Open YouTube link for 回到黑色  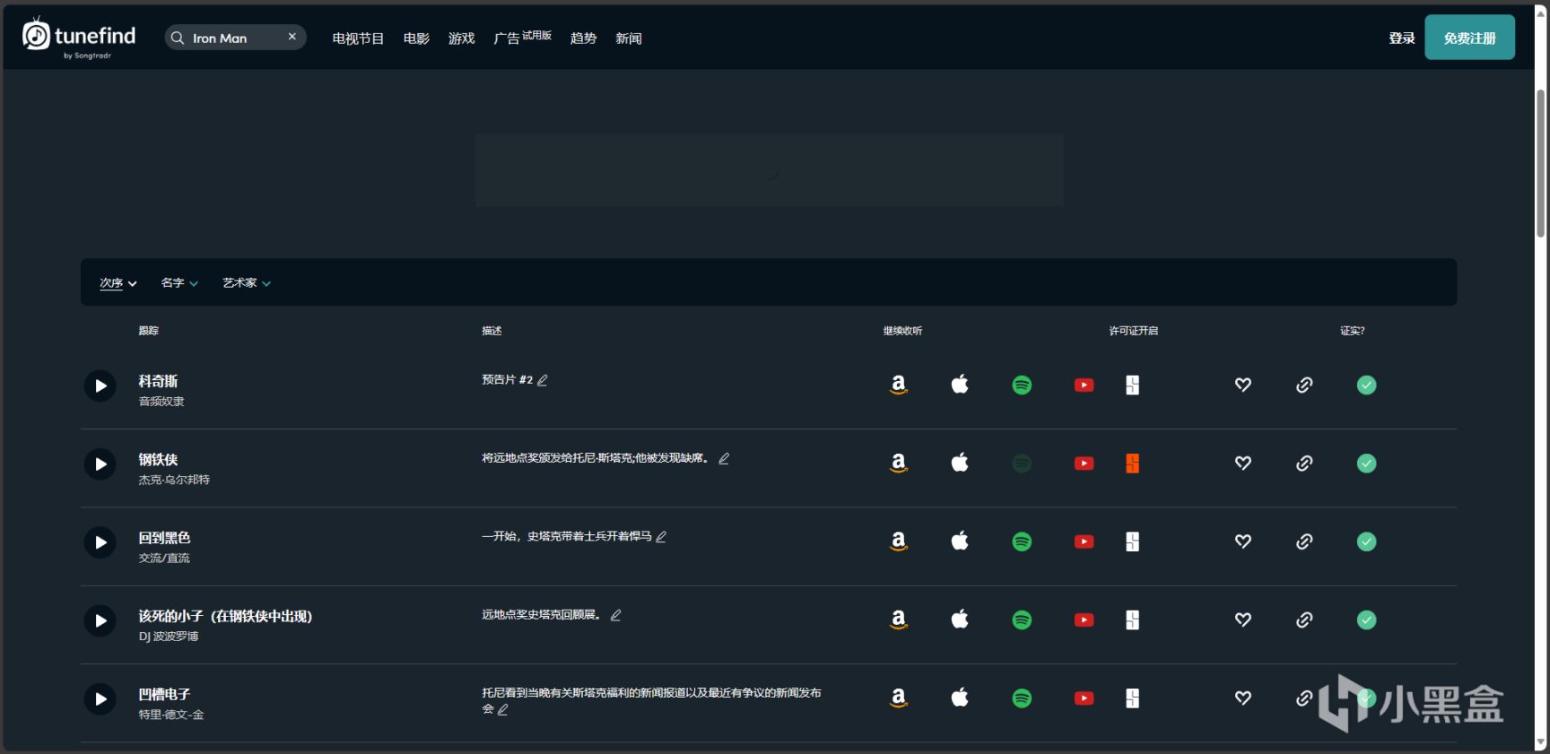(1084, 542)
